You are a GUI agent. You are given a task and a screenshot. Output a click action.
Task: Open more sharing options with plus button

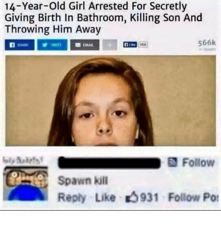110,45
